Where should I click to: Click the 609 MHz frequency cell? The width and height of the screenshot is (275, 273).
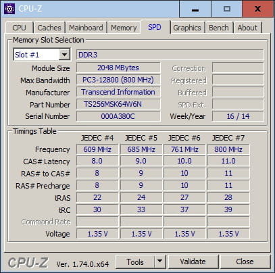[x=97, y=149]
